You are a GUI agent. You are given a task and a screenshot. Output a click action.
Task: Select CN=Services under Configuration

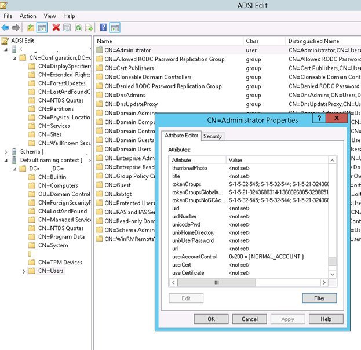click(54, 126)
